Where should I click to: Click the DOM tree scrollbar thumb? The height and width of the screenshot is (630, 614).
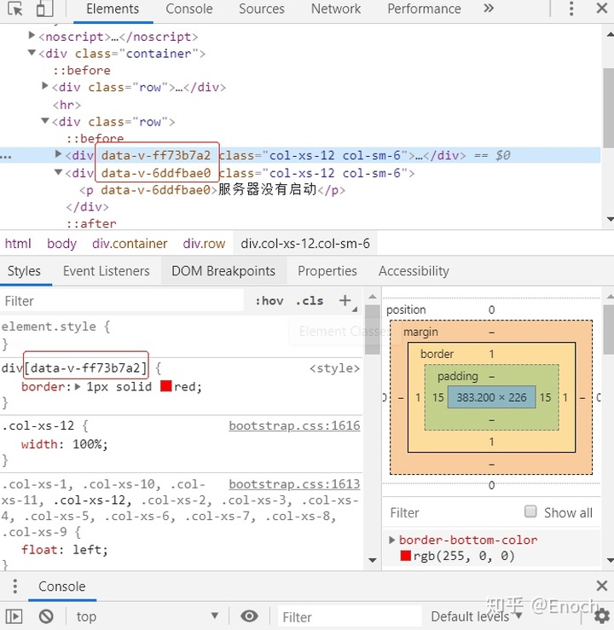[609, 108]
